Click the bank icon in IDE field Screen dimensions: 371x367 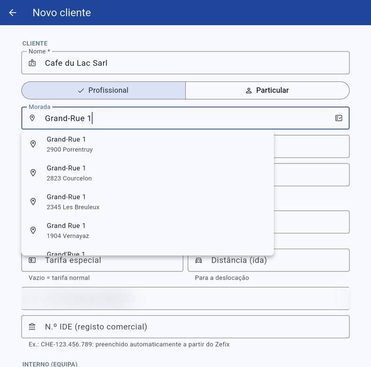click(x=32, y=326)
